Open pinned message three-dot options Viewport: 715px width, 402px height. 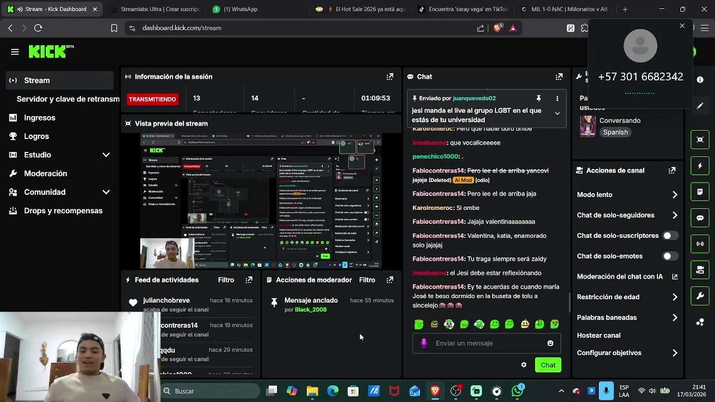[557, 98]
